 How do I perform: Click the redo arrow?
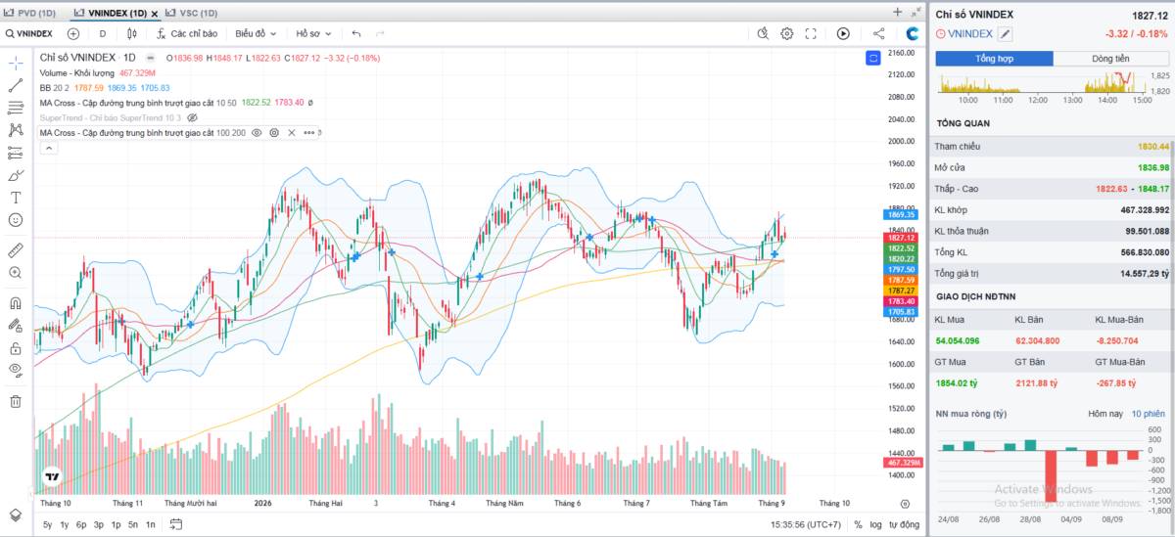(380, 33)
